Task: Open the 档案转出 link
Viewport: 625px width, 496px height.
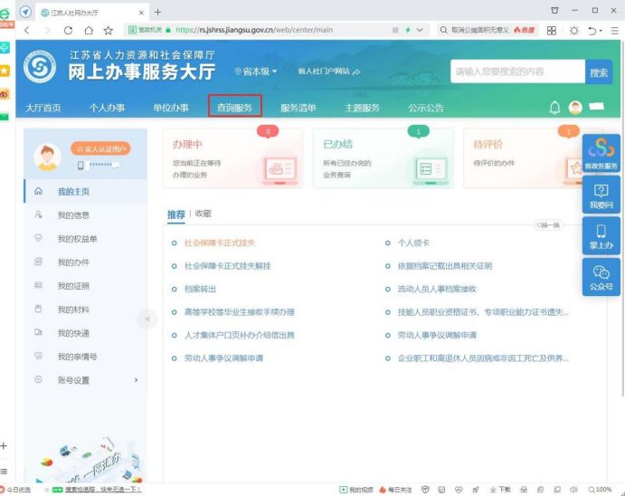Action: point(200,289)
